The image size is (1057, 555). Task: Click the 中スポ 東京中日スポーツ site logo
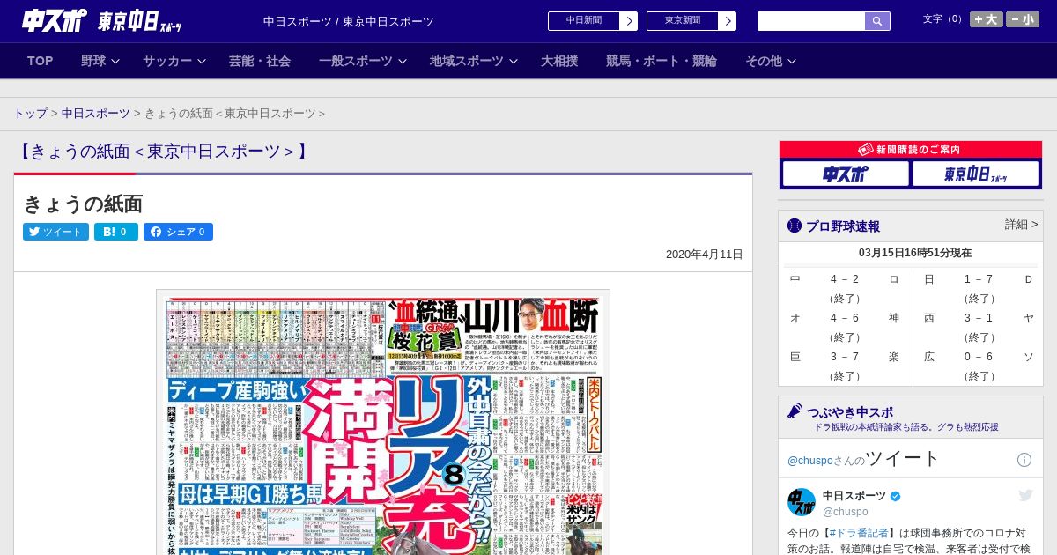tap(102, 21)
